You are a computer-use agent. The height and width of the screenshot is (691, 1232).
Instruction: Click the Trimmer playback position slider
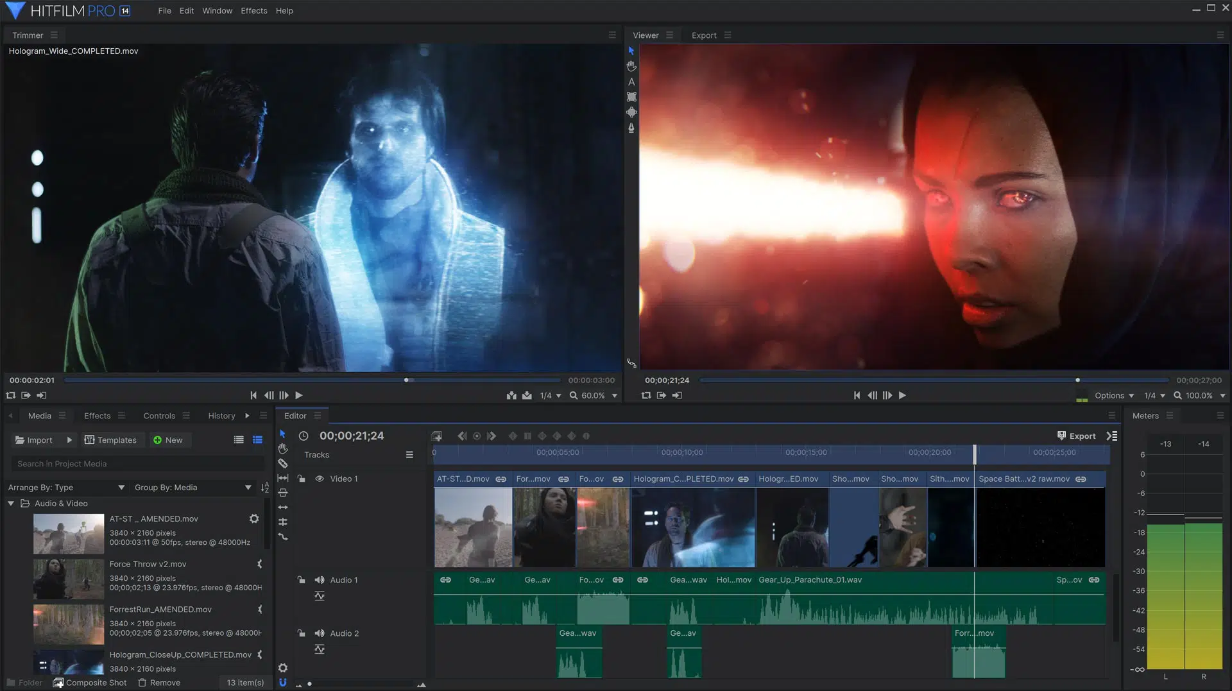pyautogui.click(x=406, y=380)
